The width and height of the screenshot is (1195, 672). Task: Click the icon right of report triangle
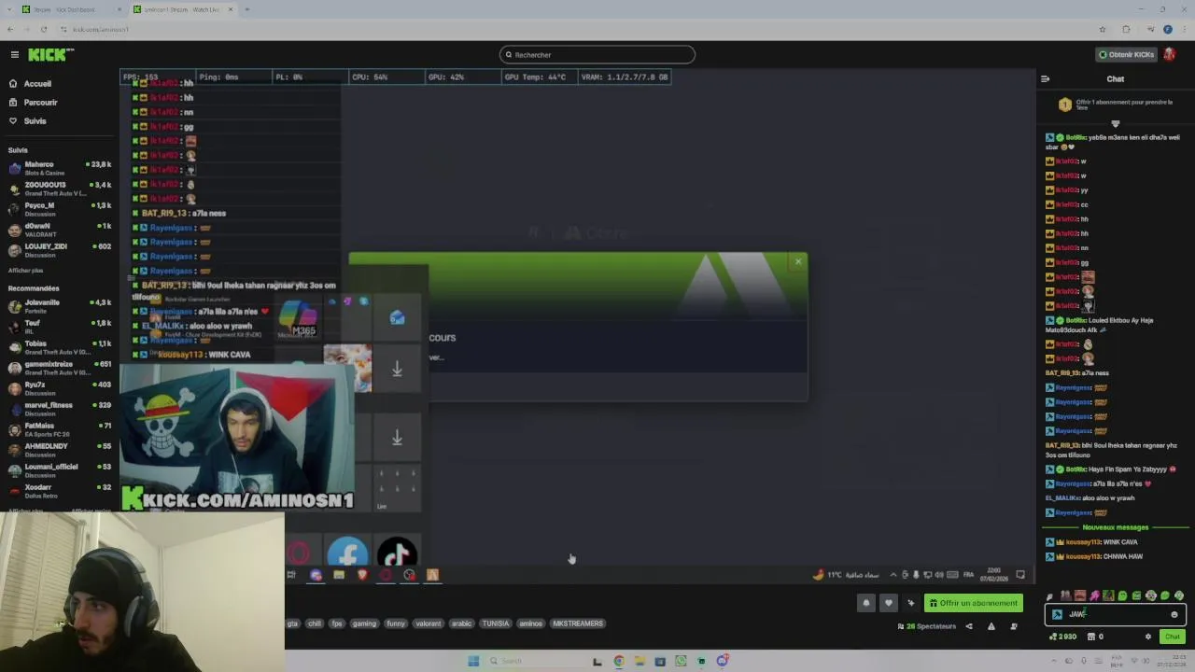[x=1014, y=626]
